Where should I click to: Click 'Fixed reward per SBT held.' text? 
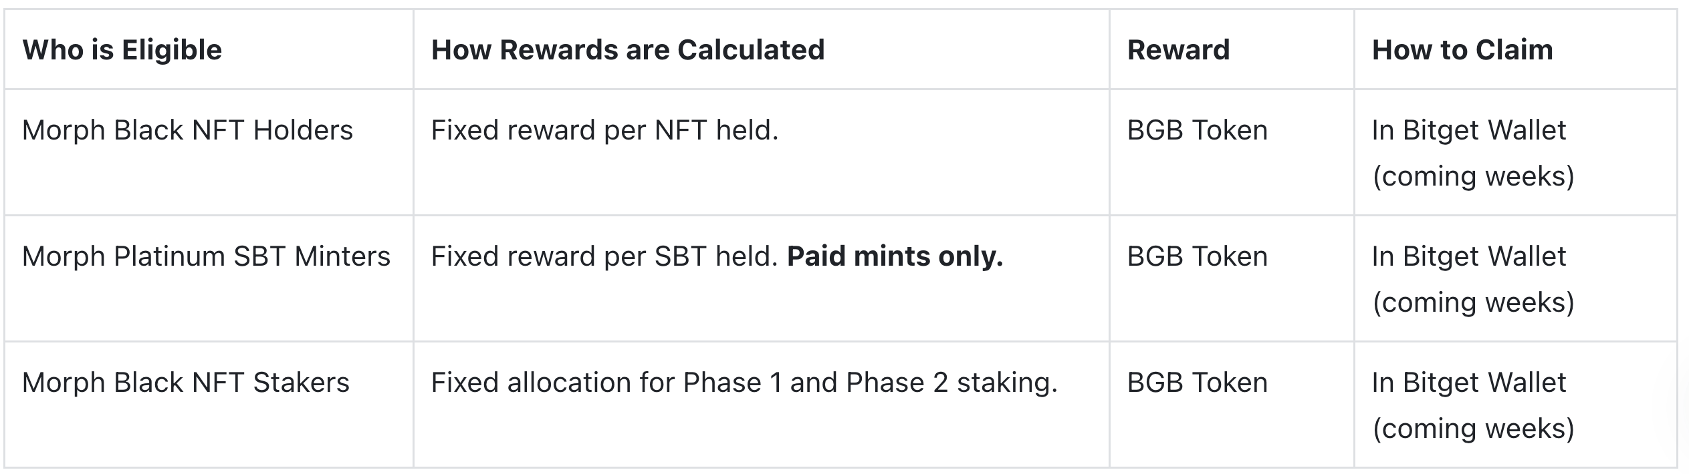coord(604,256)
